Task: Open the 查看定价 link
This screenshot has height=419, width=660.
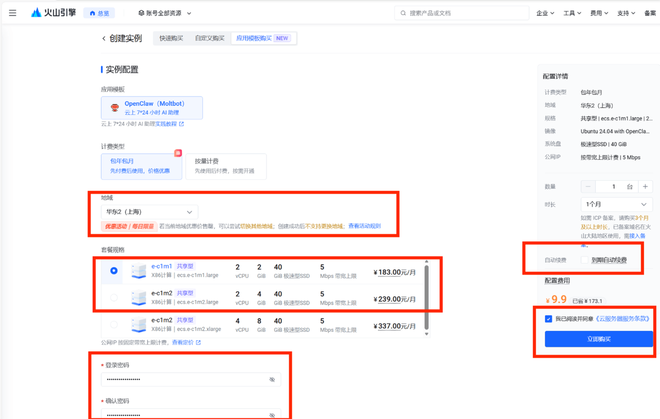Action: (x=183, y=343)
